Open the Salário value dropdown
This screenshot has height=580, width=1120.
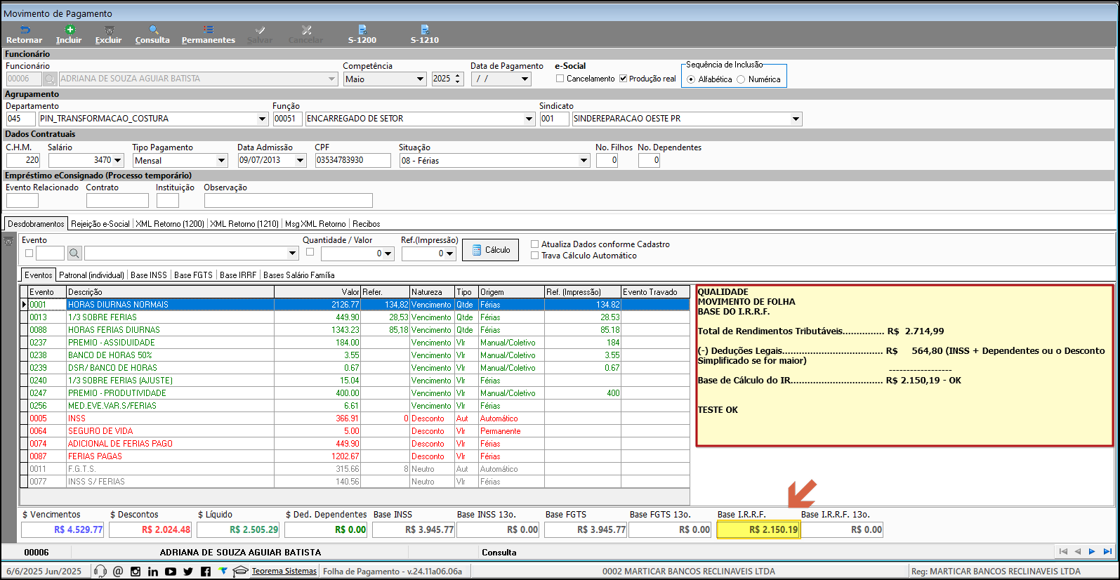point(117,161)
